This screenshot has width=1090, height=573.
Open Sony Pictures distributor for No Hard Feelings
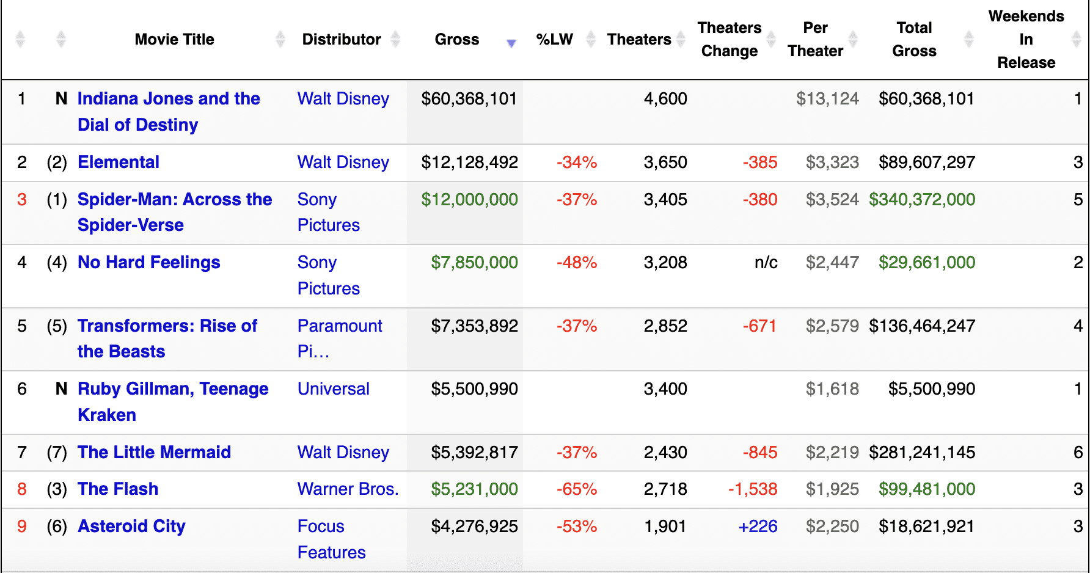point(329,276)
